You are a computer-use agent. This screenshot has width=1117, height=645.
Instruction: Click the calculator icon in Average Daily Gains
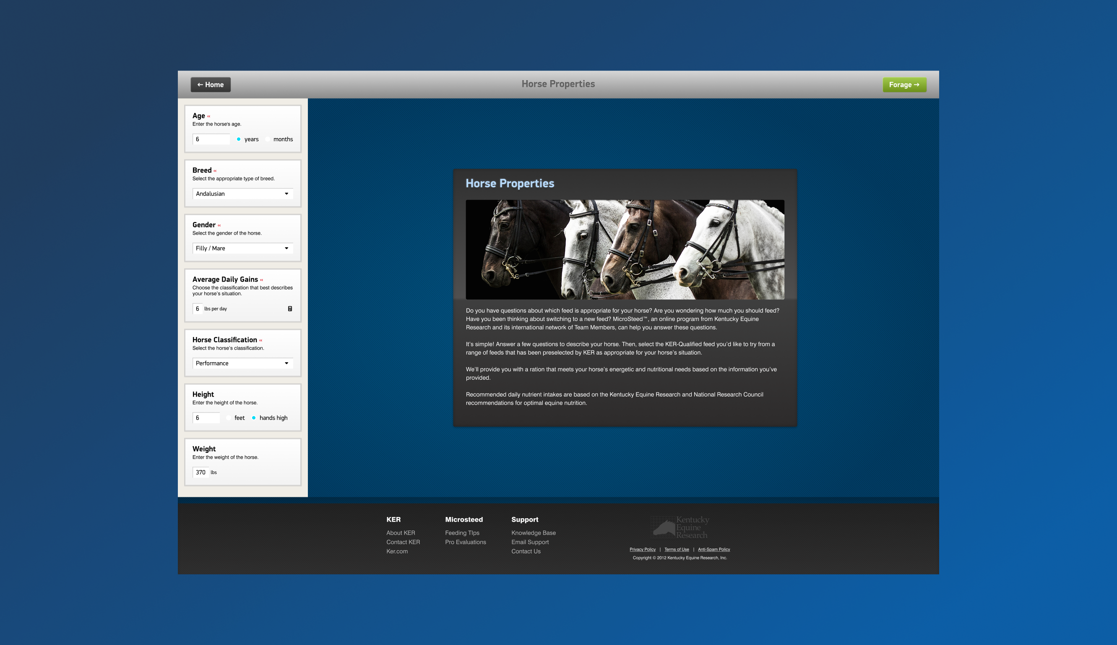point(290,309)
